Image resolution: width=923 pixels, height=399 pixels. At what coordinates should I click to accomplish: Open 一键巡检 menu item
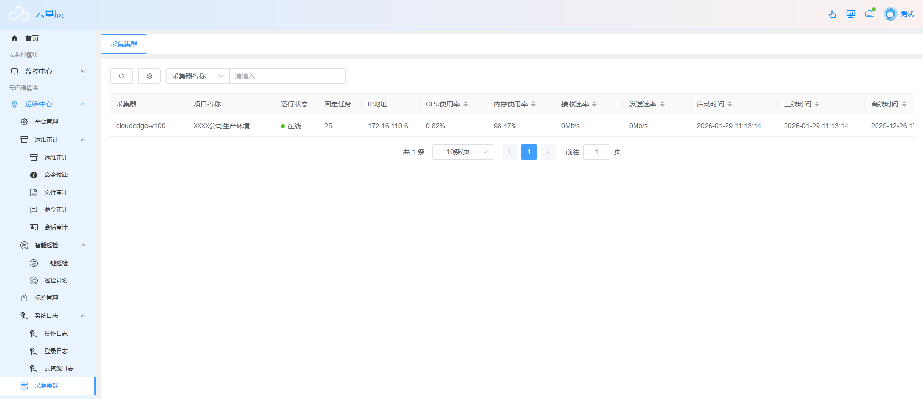56,263
